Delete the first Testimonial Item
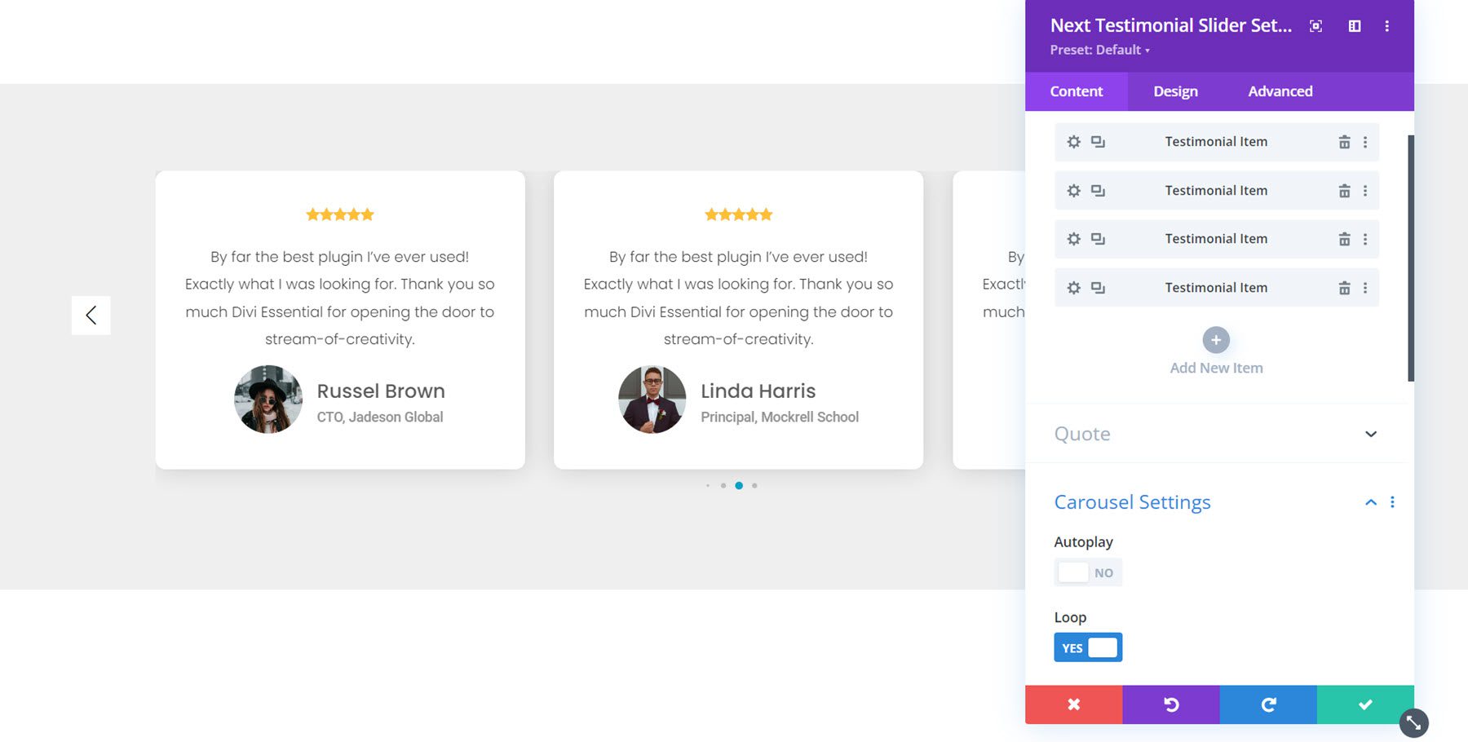 point(1344,142)
